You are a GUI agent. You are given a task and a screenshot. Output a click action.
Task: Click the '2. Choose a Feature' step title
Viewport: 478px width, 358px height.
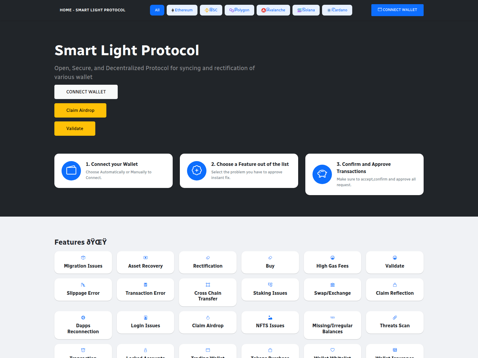tap(250, 164)
